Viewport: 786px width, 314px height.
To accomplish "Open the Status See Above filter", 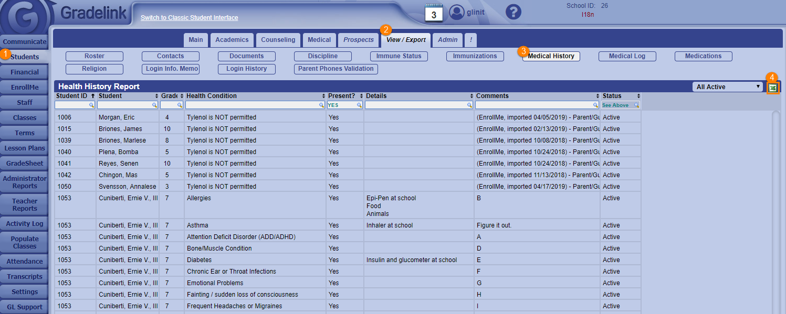I will (621, 105).
